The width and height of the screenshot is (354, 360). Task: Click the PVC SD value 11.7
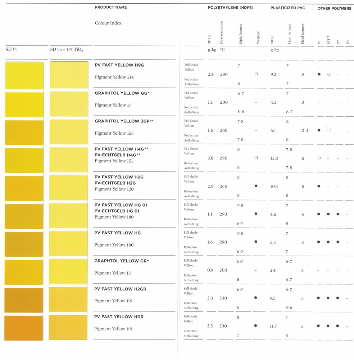273,326
